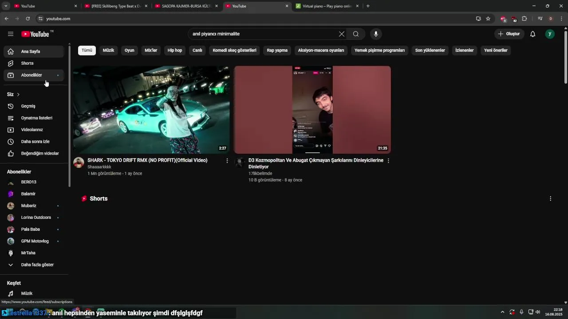This screenshot has height=319, width=568.
Task: Start voice search with the microphone
Action: (x=376, y=34)
